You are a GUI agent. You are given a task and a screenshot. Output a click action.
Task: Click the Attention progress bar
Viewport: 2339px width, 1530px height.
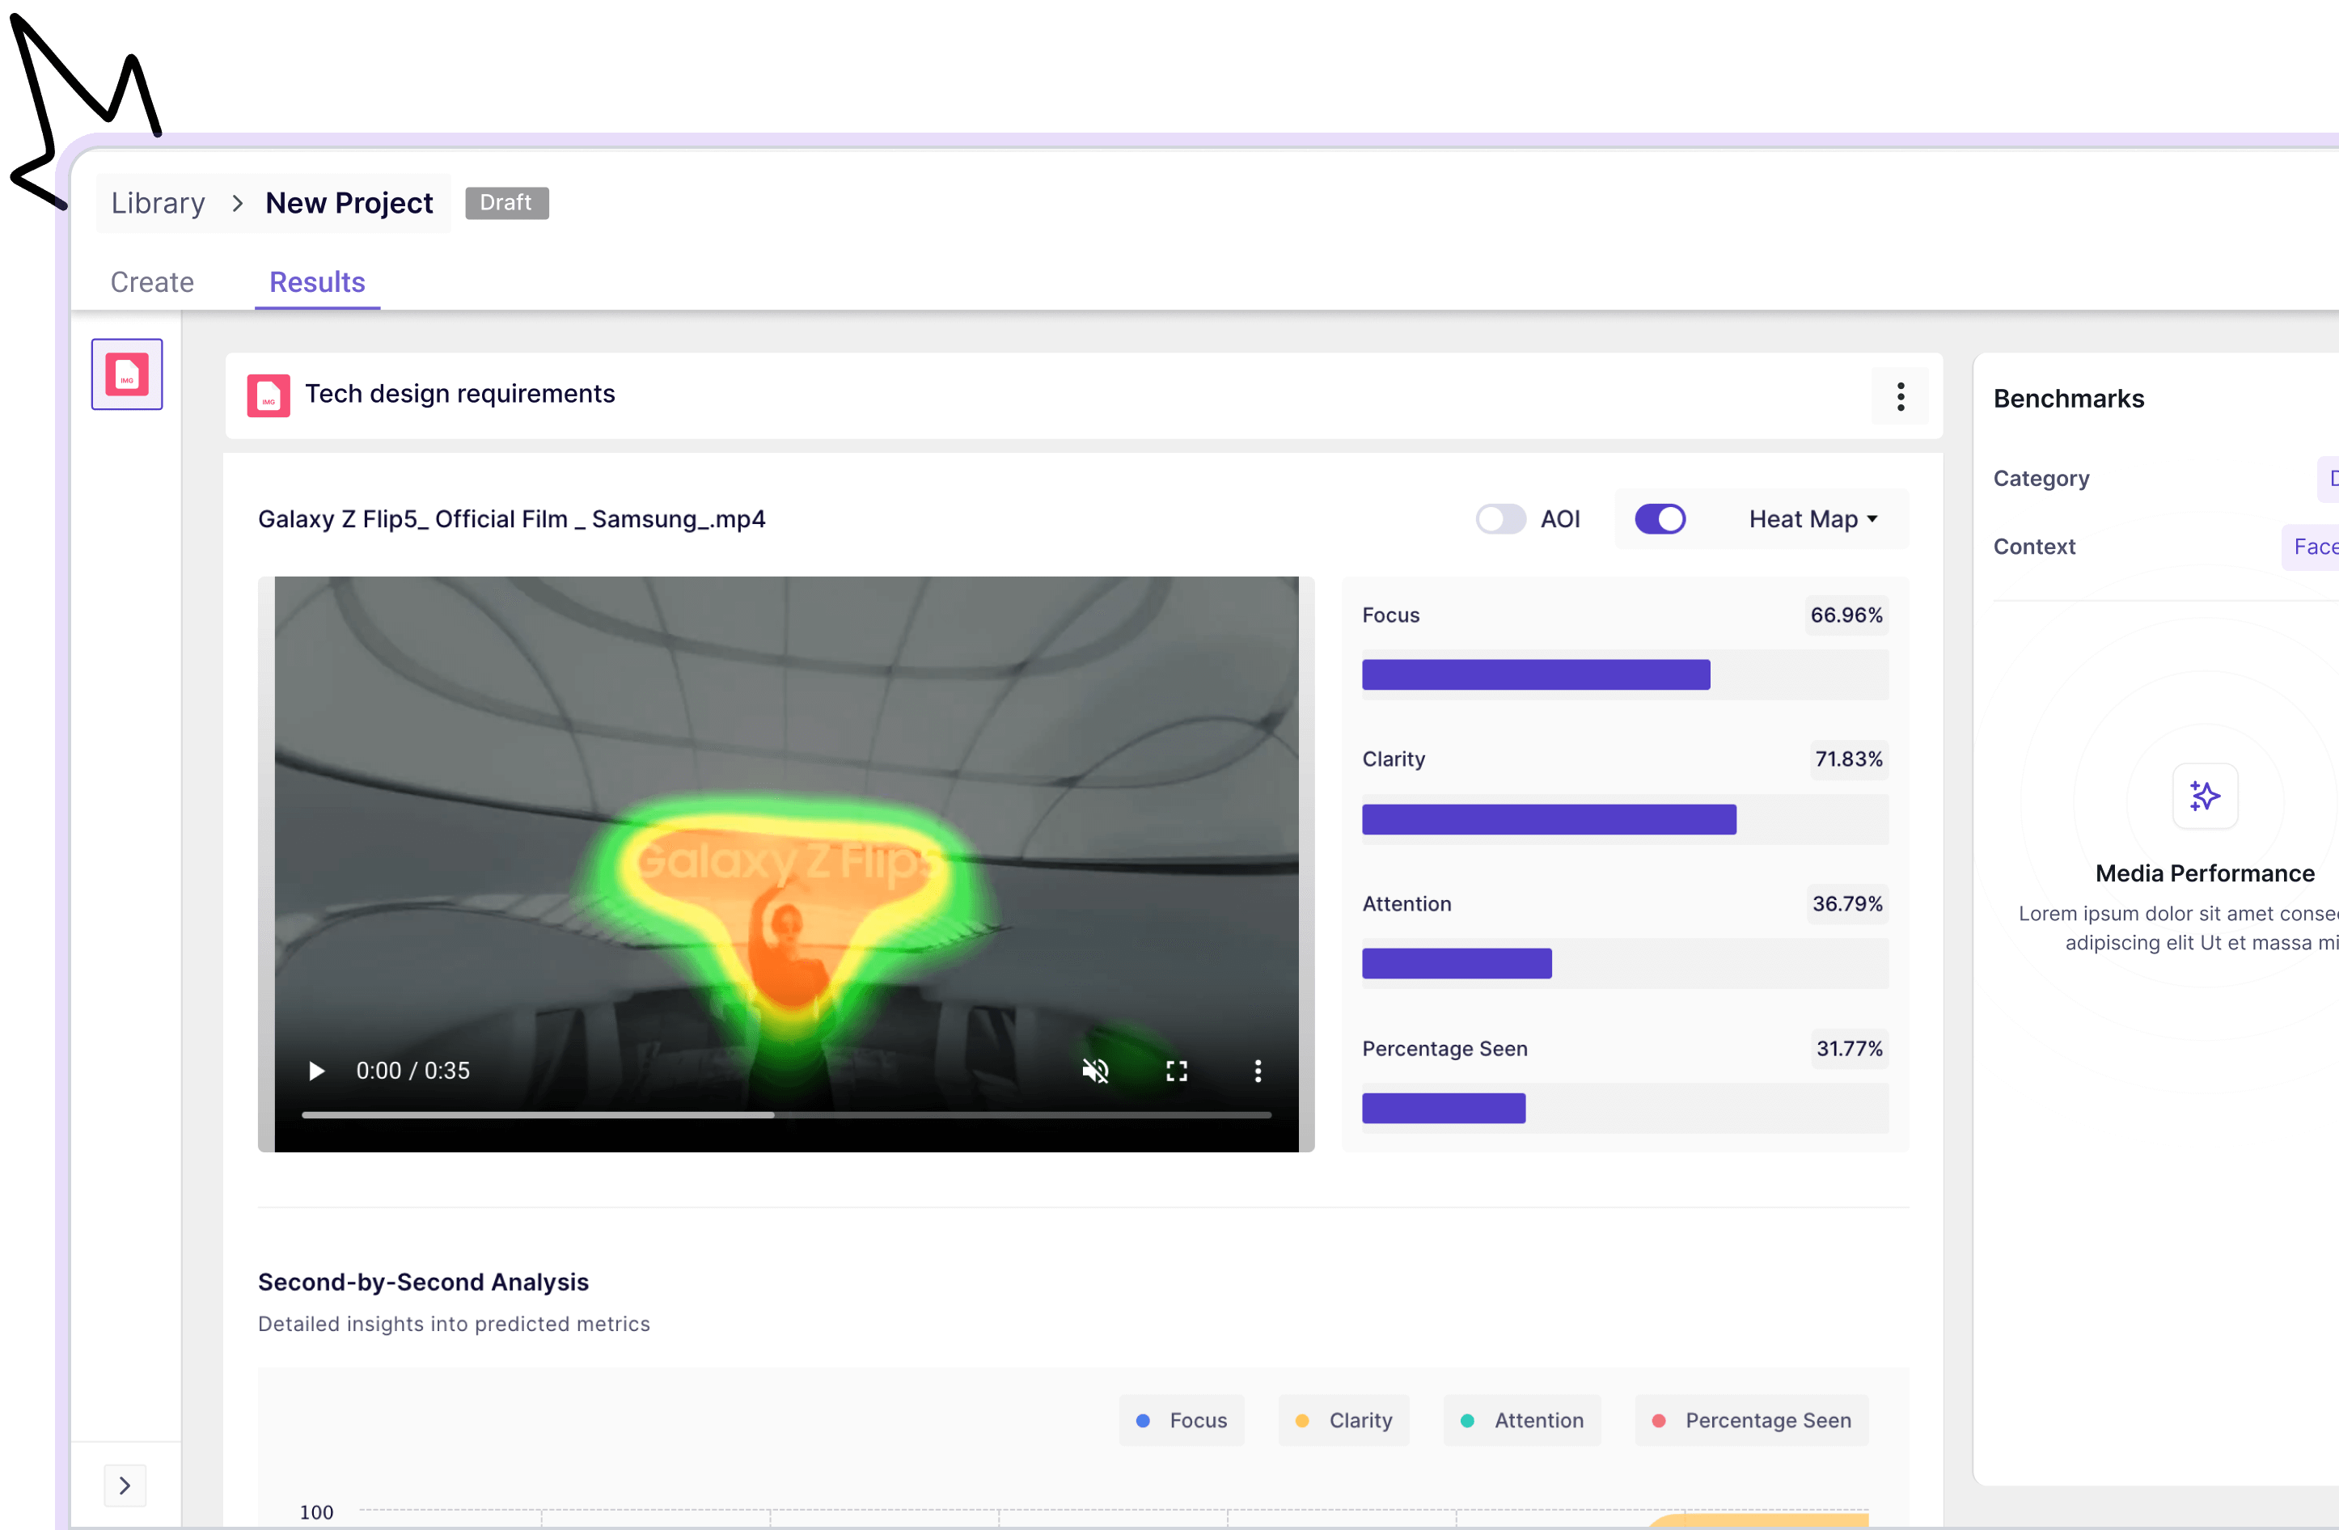(1626, 964)
